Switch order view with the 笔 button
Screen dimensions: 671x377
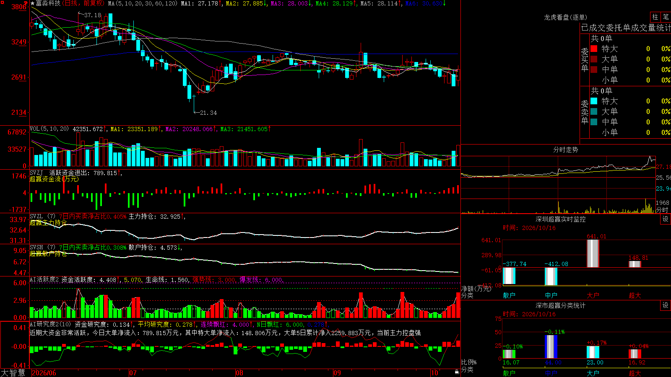click(x=666, y=17)
